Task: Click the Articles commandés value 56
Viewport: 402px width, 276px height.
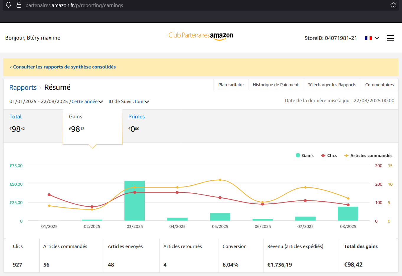Action: pos(46,265)
